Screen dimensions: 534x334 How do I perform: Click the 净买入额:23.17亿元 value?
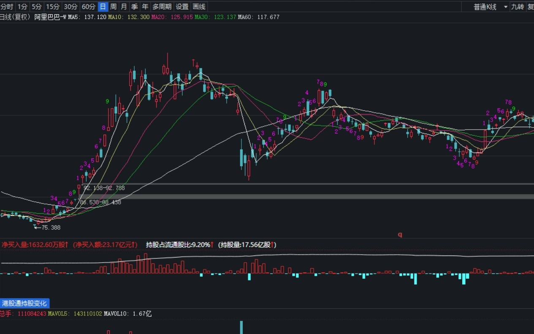[105, 244]
